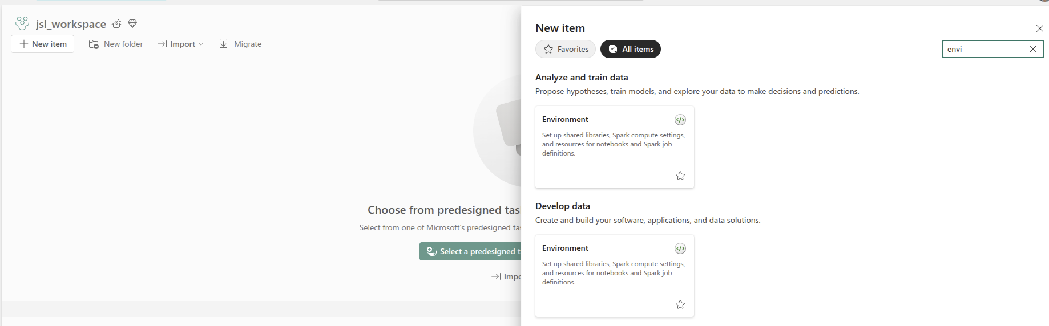
Task: Click code icon on Develop data Environment card
Action: pyautogui.click(x=680, y=248)
